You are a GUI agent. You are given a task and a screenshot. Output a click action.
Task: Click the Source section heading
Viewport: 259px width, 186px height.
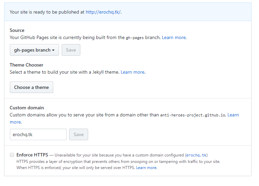click(x=17, y=31)
